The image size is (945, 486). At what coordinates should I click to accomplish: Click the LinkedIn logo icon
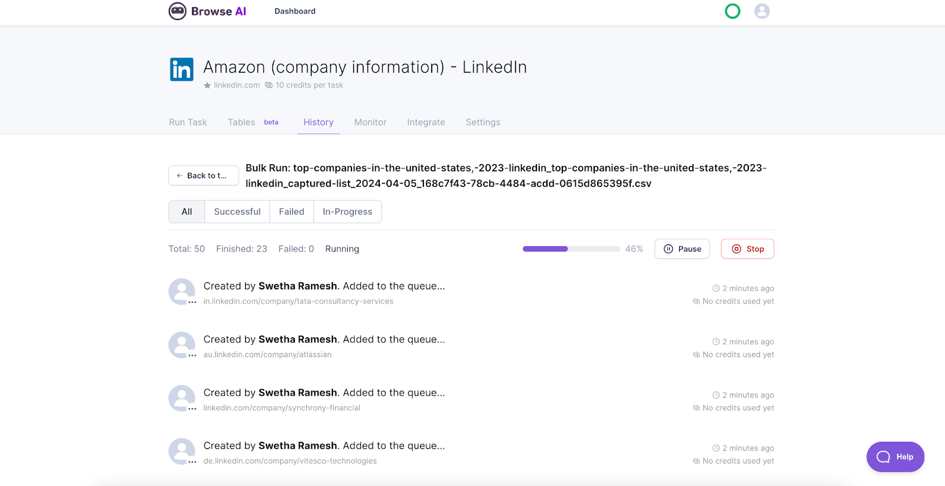(x=181, y=69)
